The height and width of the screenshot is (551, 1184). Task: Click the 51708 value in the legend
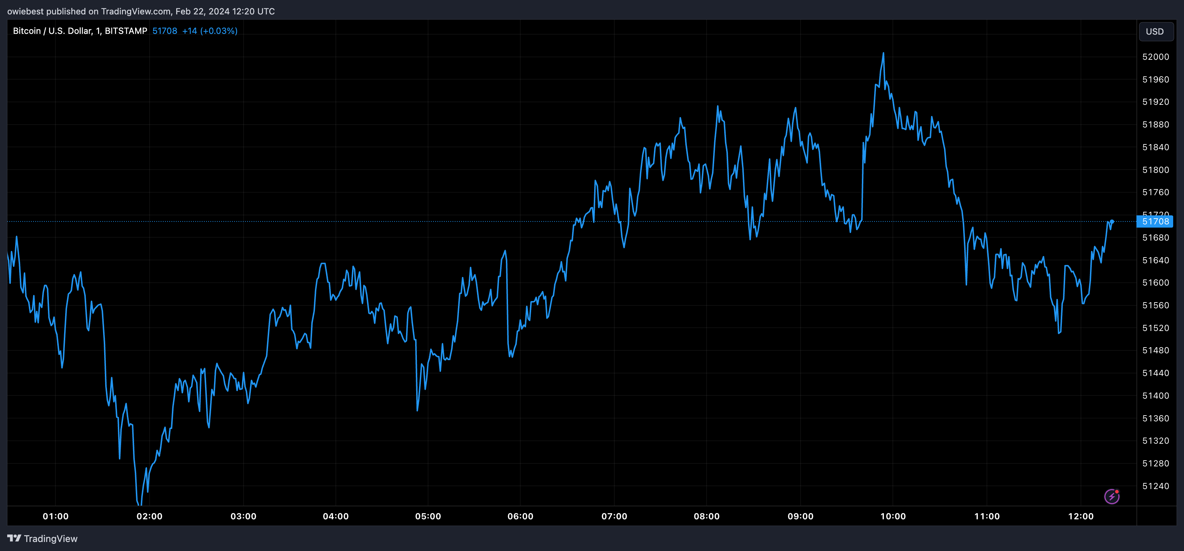(x=165, y=31)
